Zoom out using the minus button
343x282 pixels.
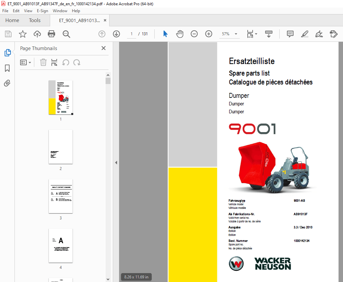194,34
